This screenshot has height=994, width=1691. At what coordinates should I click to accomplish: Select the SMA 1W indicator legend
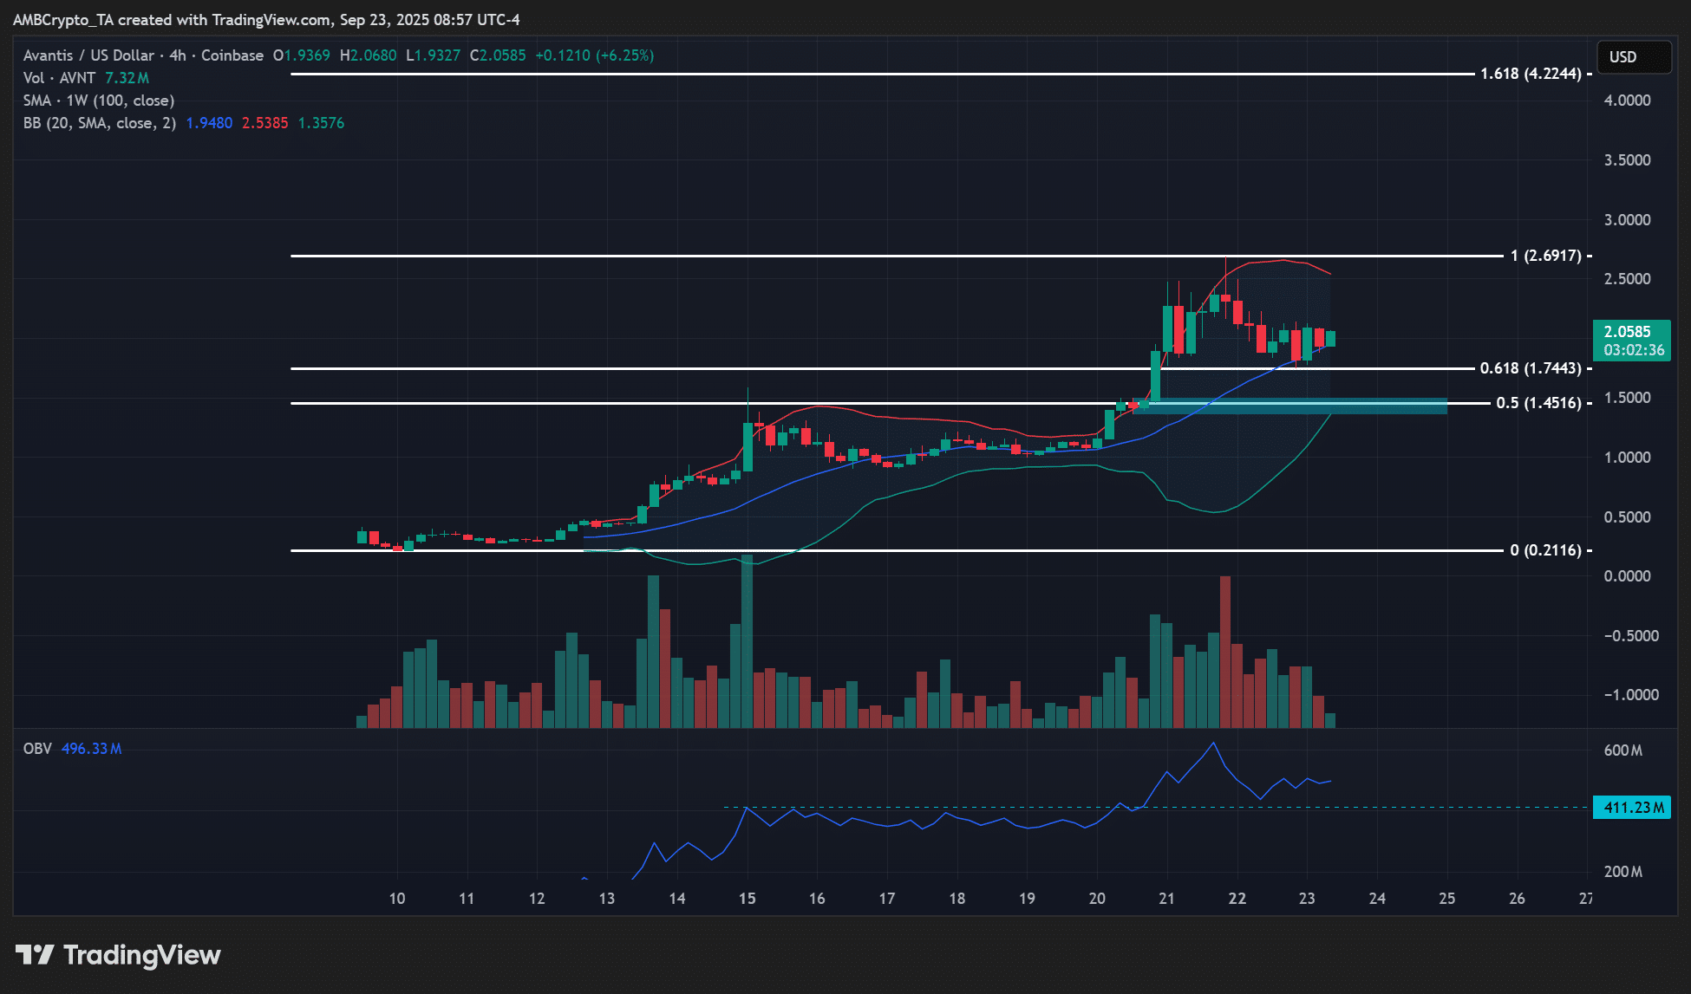coord(98,101)
